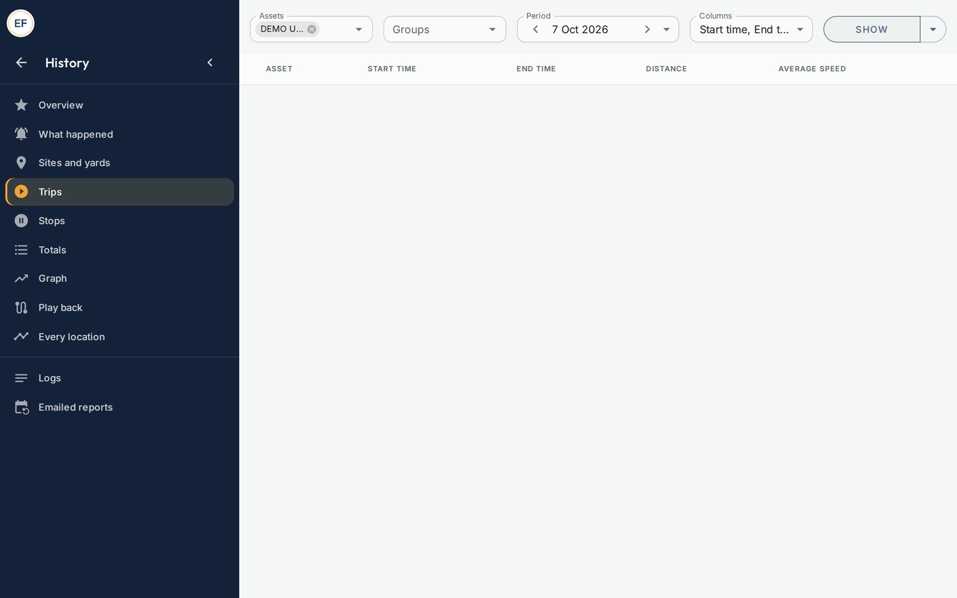
Task: Click the What happened alarm bell icon
Action: point(21,134)
